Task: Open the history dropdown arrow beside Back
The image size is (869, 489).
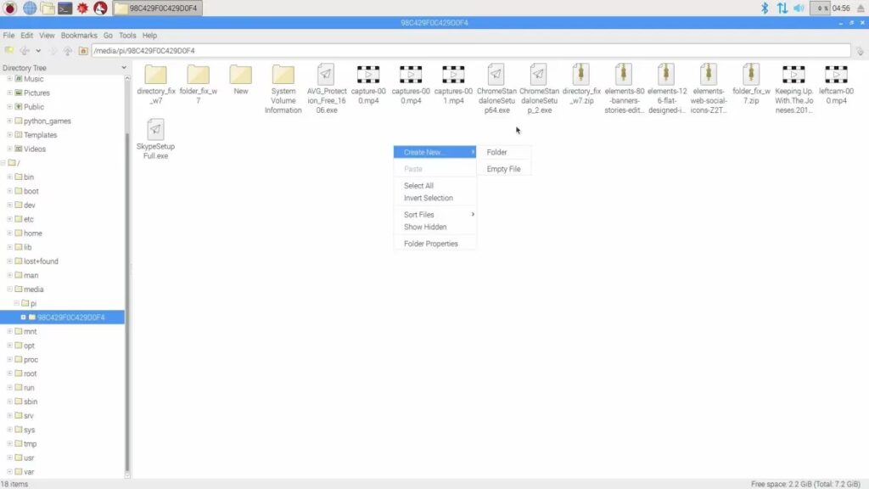Action: [x=38, y=51]
